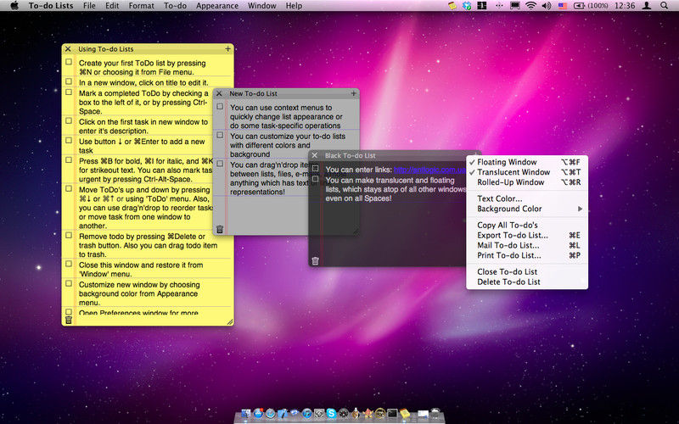Open the antlogic.com.ua link in Black list
Screen dimensions: 679x424
pos(429,170)
